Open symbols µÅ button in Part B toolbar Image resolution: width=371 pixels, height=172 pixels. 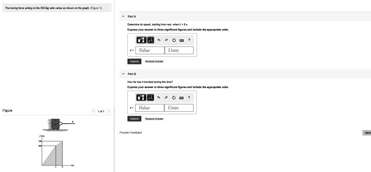click(150, 98)
